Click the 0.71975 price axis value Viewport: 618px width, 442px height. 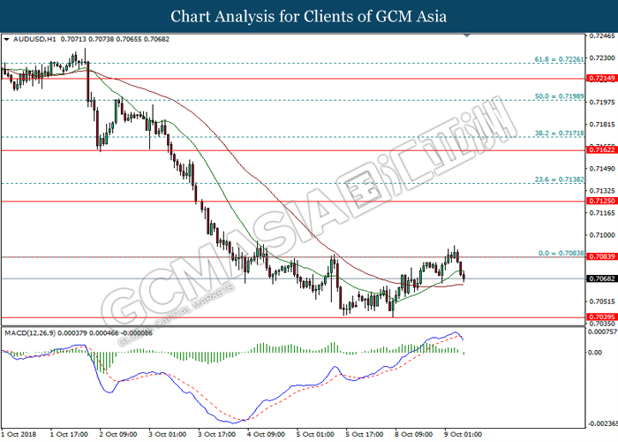[602, 103]
